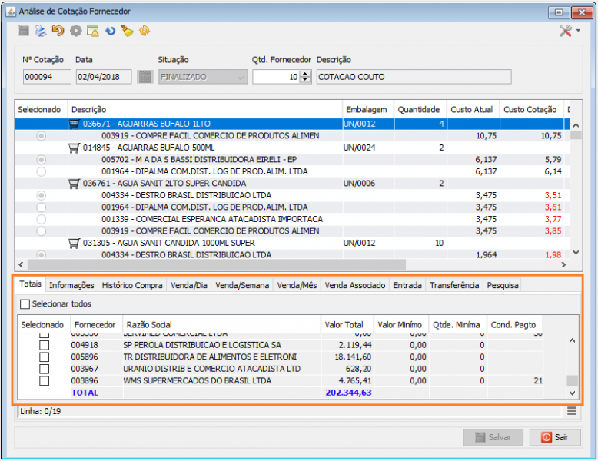Select radio for DIPALMA under AGUARRAS BUFALO 500ML
Screen dimensions: 598x461
click(42, 171)
